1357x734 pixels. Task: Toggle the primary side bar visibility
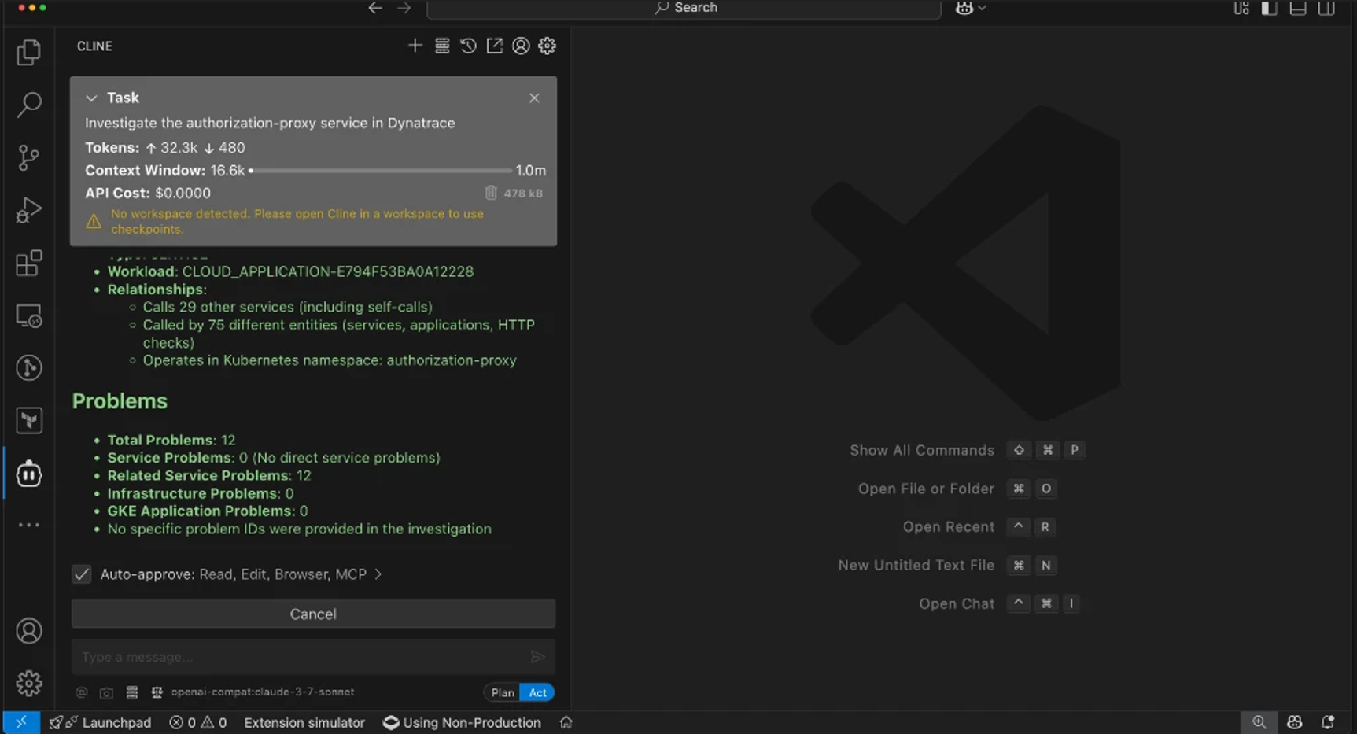pos(1269,8)
